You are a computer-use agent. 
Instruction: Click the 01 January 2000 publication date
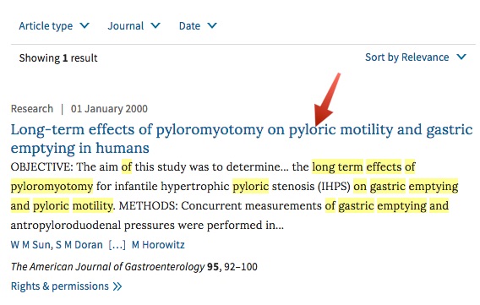(x=109, y=109)
